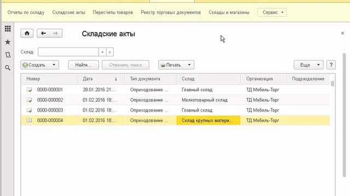The width and height of the screenshot is (350, 196).
Task: Select document number 0000-000003
Action: 50,110
